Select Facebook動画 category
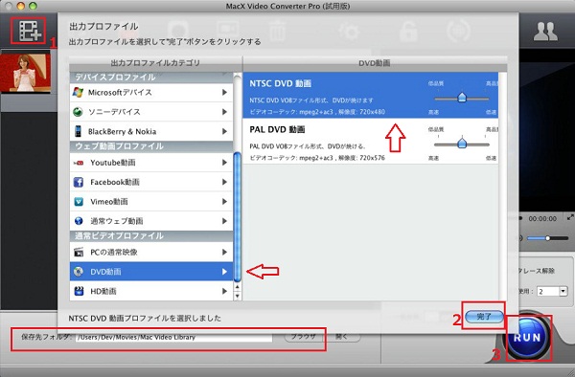The image size is (575, 377). pyautogui.click(x=151, y=182)
